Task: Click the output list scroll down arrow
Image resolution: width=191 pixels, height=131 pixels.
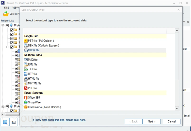Action: tap(177, 108)
